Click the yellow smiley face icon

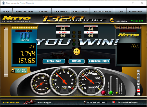[x=77, y=52]
